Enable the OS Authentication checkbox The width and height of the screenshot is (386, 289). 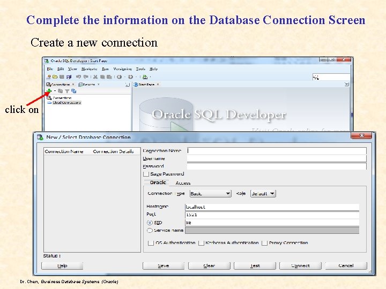151,243
